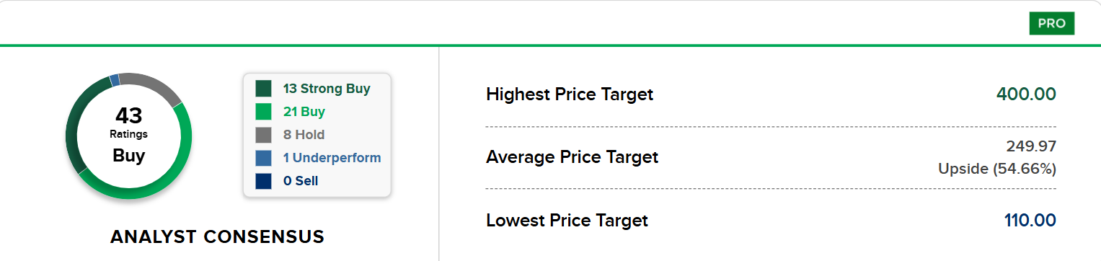Click the Lowest Price Target value 110.00

1030,220
